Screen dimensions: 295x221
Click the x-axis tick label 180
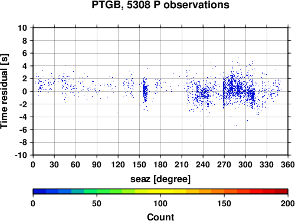(160, 164)
